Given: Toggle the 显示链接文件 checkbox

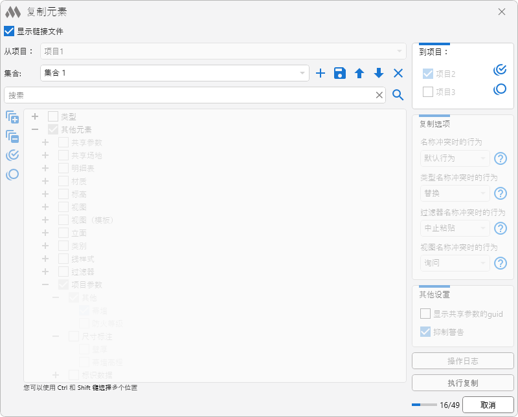Looking at the screenshot, I should coord(9,31).
